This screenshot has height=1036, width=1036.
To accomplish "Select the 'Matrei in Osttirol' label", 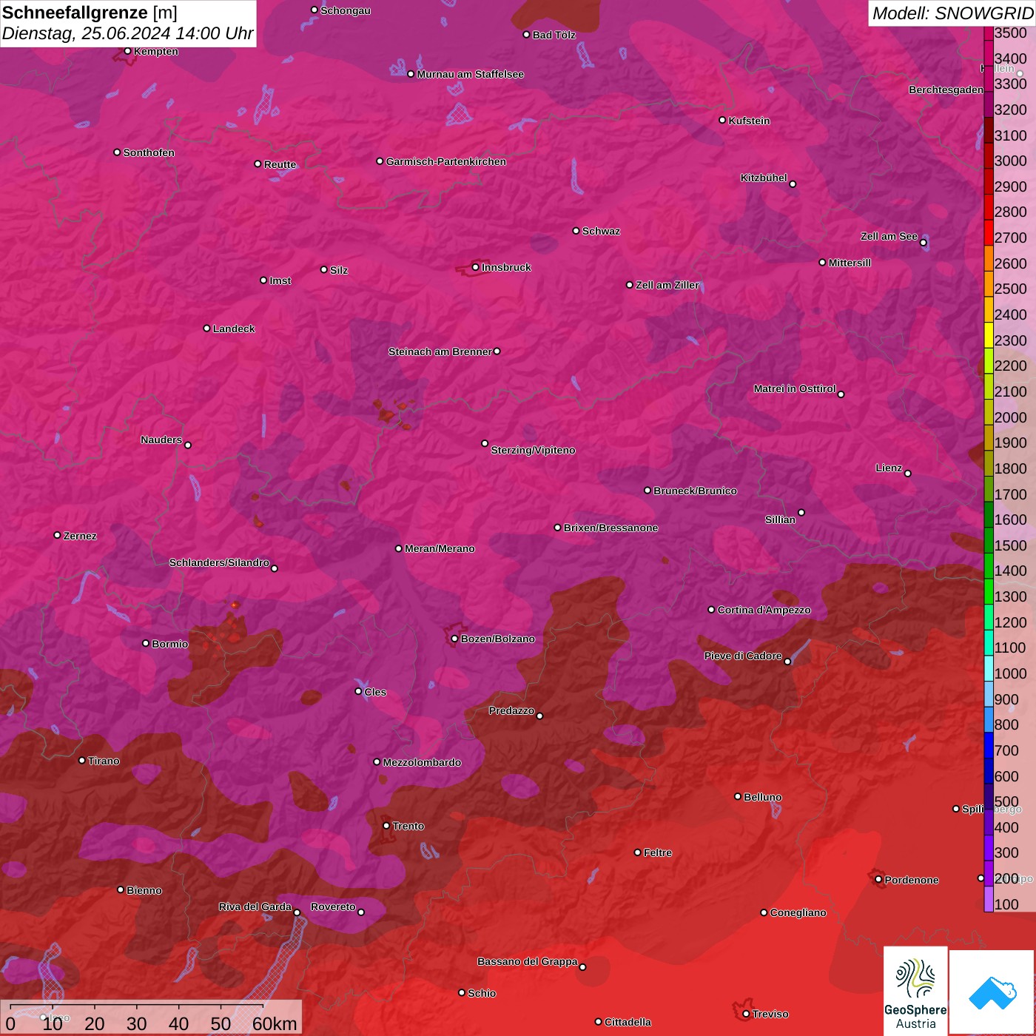I will 795,388.
